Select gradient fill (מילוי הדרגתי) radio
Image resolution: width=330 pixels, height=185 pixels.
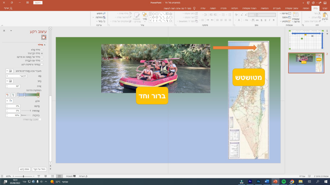(x=42, y=53)
